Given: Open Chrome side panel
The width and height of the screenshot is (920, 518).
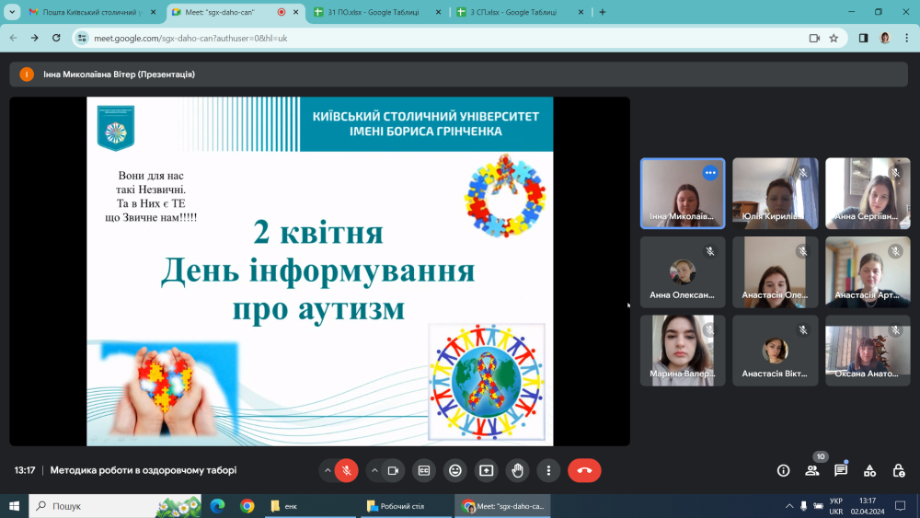Looking at the screenshot, I should tap(864, 38).
